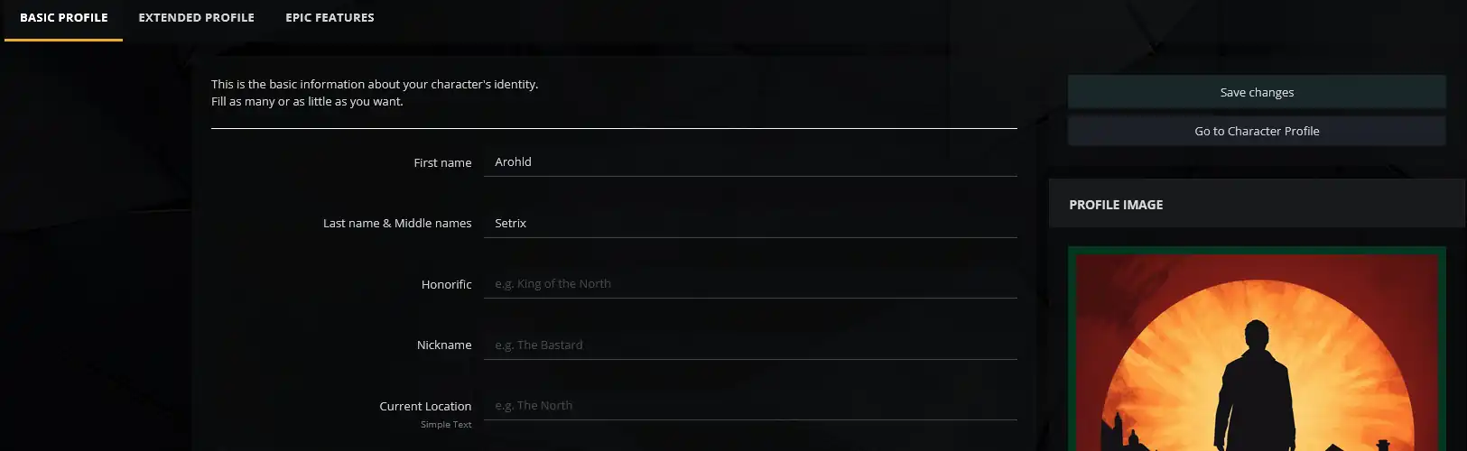Screen dimensions: 1467x451
Task: Focus the First name field containing Arohld
Action: pyautogui.click(x=749, y=162)
